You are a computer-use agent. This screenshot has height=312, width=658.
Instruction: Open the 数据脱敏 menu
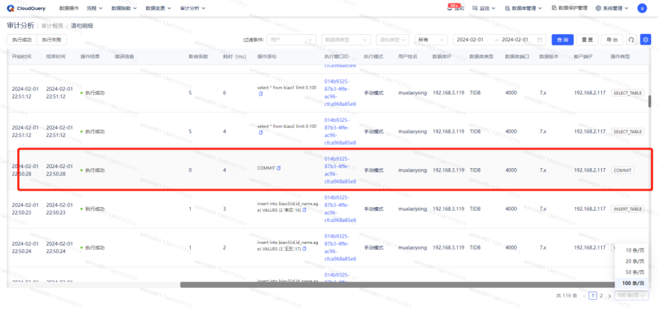[x=123, y=8]
